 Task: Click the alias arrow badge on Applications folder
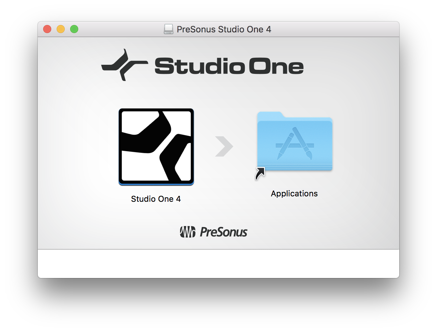click(260, 173)
